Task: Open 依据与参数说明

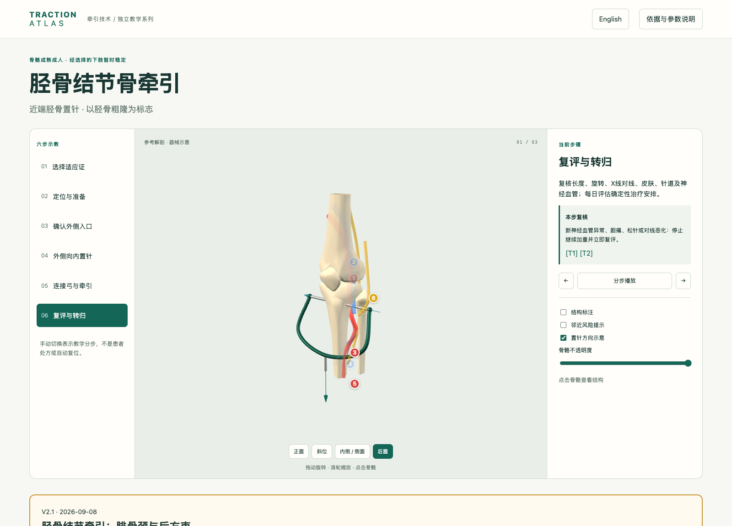Action: (x=671, y=19)
